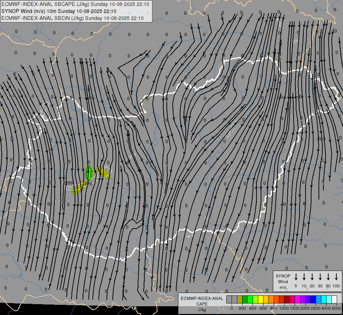This screenshot has width=343, height=315.
Task: Click the m/s unit in wind legend
Action: pos(283,287)
